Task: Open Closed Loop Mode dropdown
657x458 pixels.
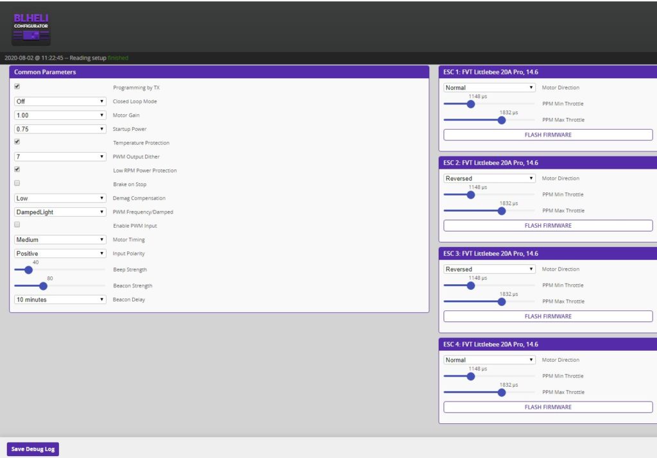Action: (60, 101)
